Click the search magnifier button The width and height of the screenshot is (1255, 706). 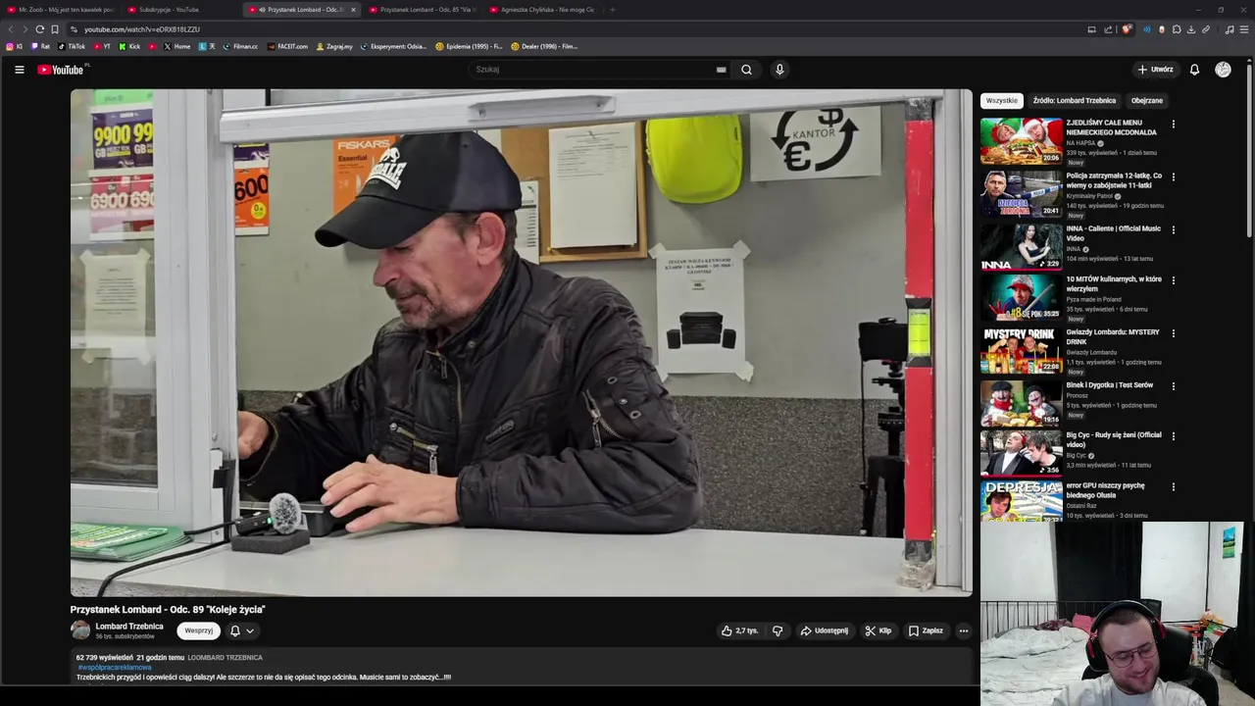coord(746,70)
